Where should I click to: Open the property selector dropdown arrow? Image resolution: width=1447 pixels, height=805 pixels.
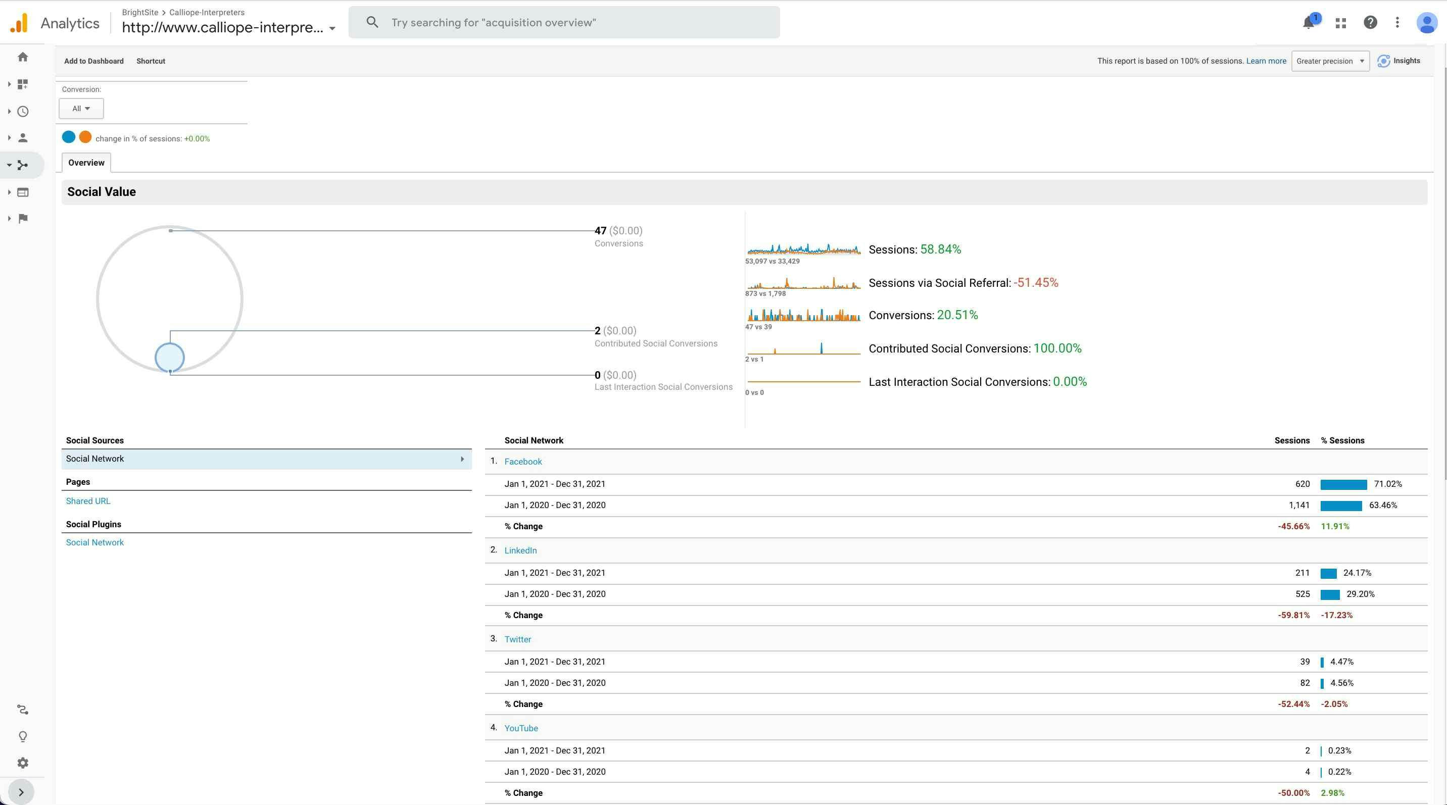click(x=332, y=28)
